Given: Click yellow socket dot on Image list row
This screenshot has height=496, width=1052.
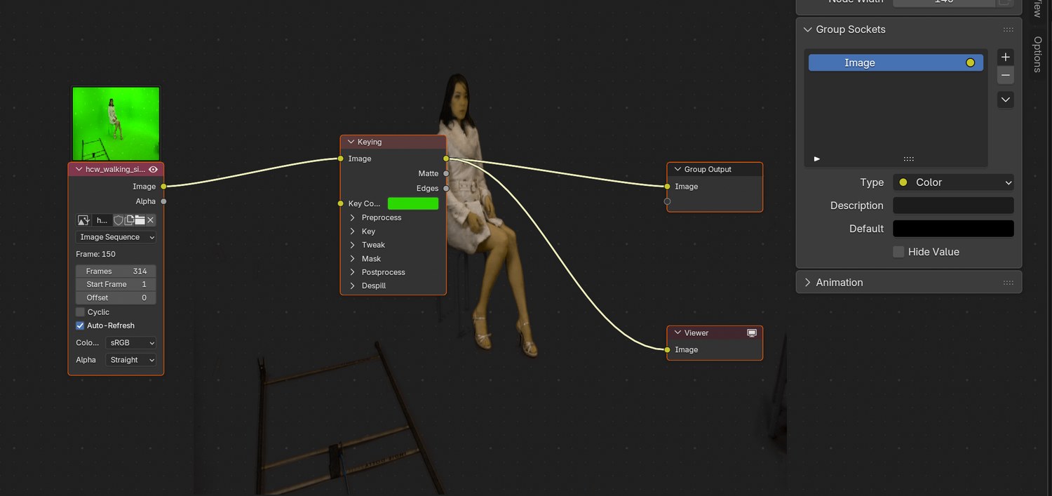Looking at the screenshot, I should 970,62.
